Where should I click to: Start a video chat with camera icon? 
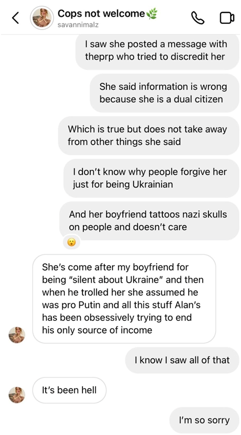[x=227, y=18]
